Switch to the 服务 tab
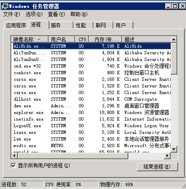186x189 pixels. tap(61, 25)
